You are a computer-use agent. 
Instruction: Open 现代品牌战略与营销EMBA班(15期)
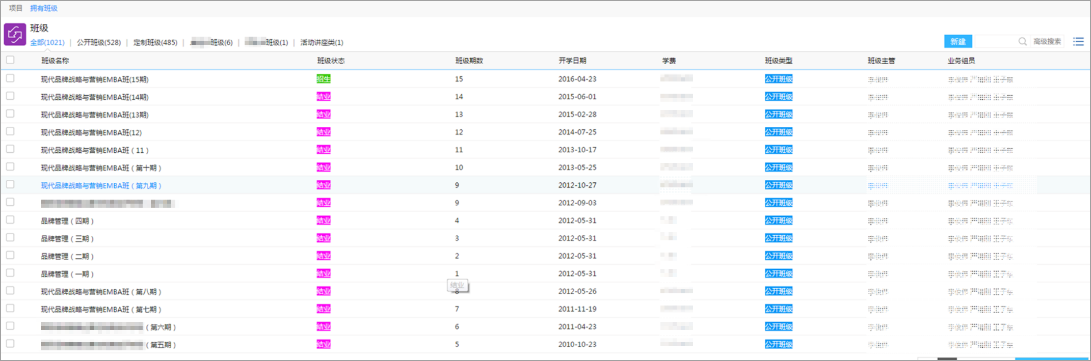tap(95, 79)
